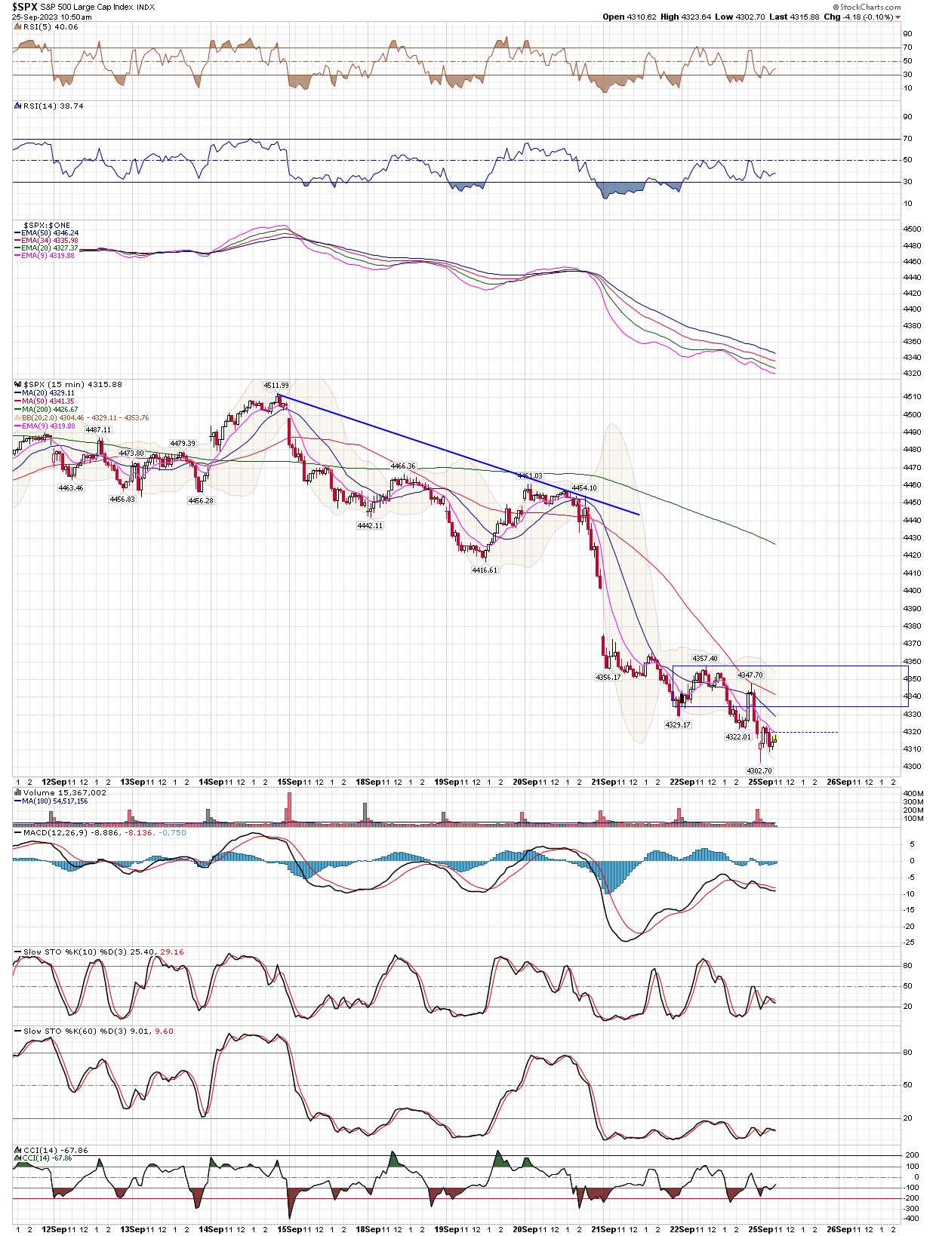
Task: Click the MACD(12,26,9) legend icon
Action: 18,833
